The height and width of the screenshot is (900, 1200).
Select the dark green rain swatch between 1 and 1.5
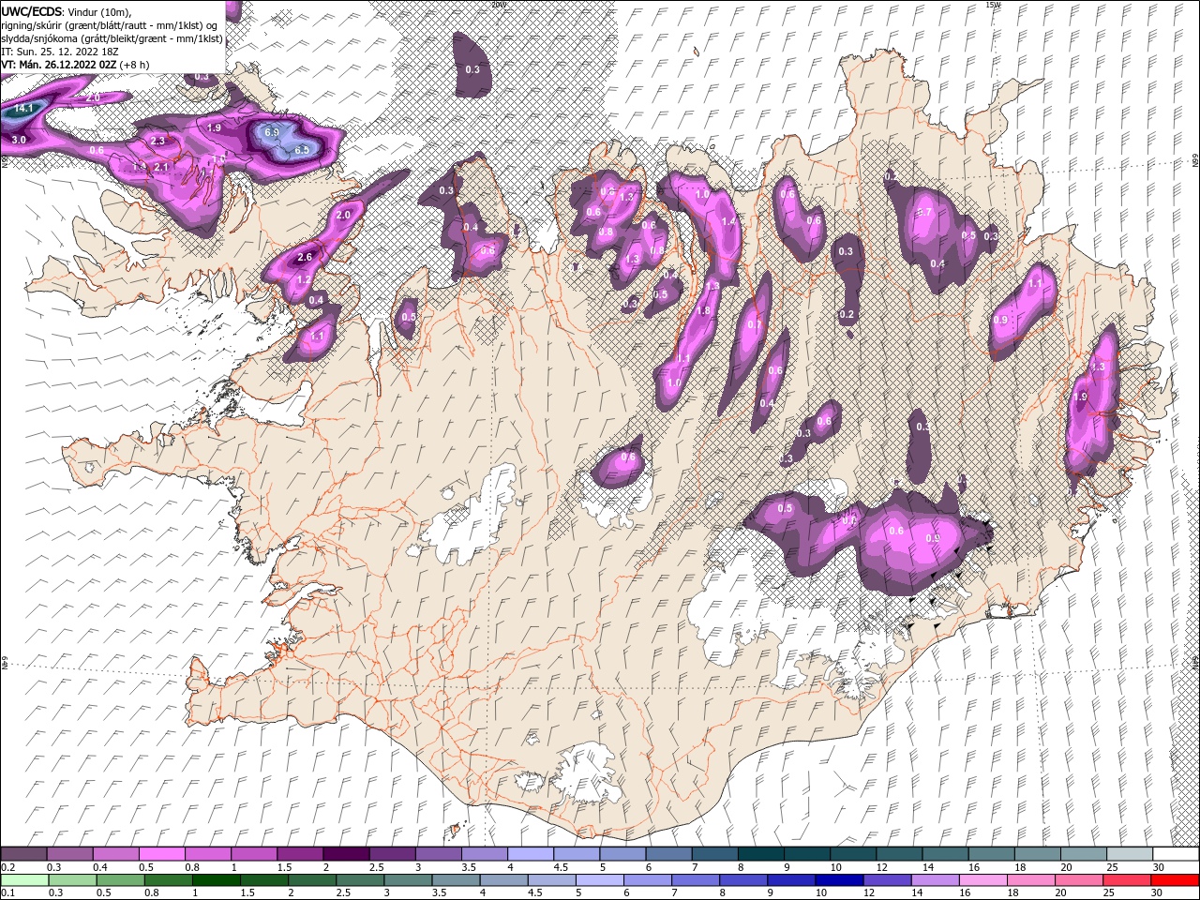[216, 880]
